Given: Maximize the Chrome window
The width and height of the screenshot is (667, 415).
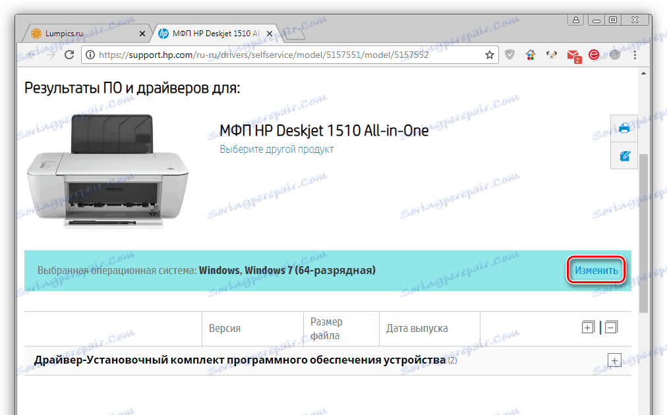Looking at the screenshot, I should click(x=613, y=20).
